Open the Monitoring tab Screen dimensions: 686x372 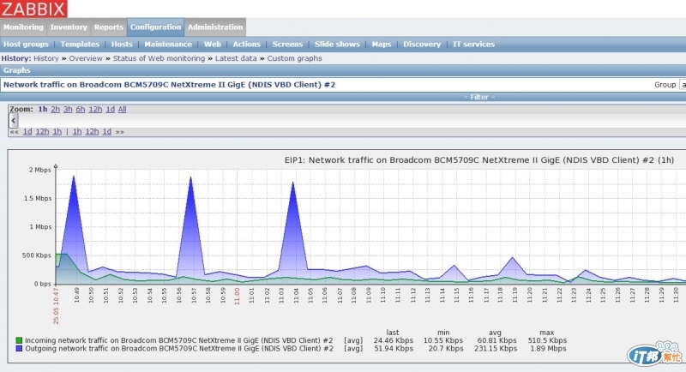tap(24, 27)
